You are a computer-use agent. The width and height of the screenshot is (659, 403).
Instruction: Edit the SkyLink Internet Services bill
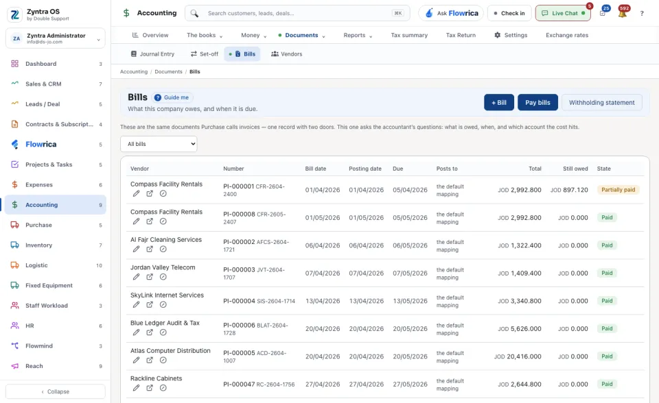(136, 304)
